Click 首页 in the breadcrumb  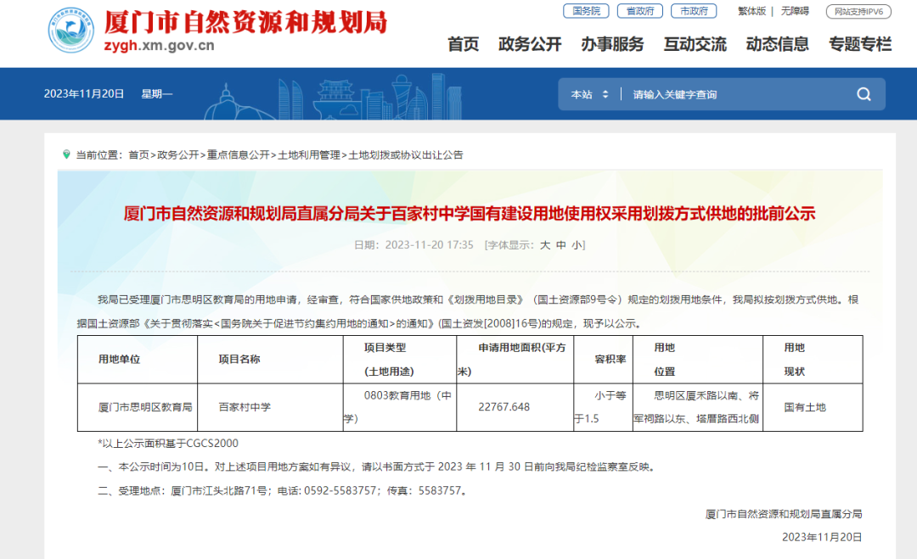pos(138,154)
